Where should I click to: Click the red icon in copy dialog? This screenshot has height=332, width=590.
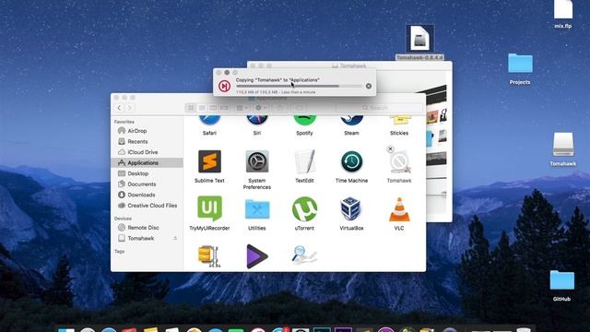click(x=225, y=86)
